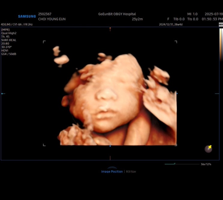Click the F gender indicator
This screenshot has height=200, width=223.
[x=168, y=19]
